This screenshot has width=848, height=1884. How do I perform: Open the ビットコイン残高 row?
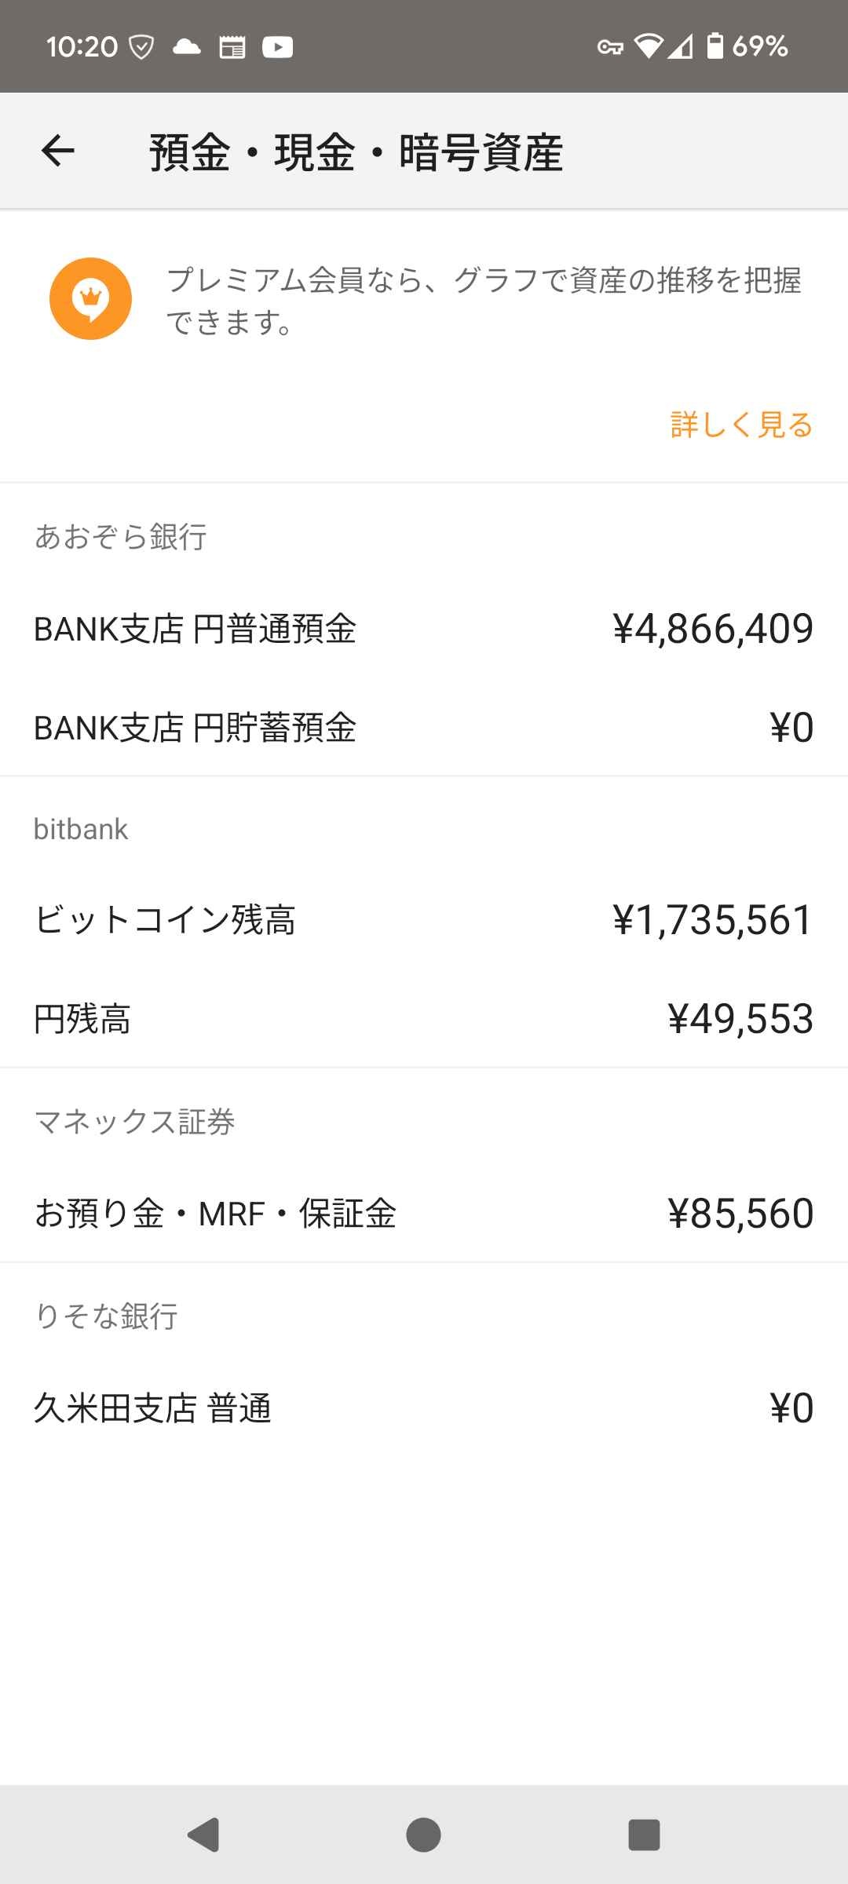(x=424, y=920)
